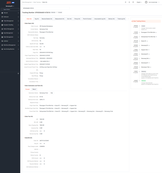This screenshot has height=173, width=162.
Task: Select the Return path tab
Action: pos(34,89)
